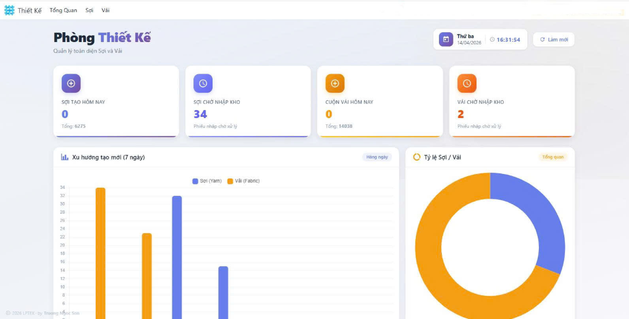Toggle Sợi (Yarn) series in chart legend
629x319 pixels.
[207, 181]
